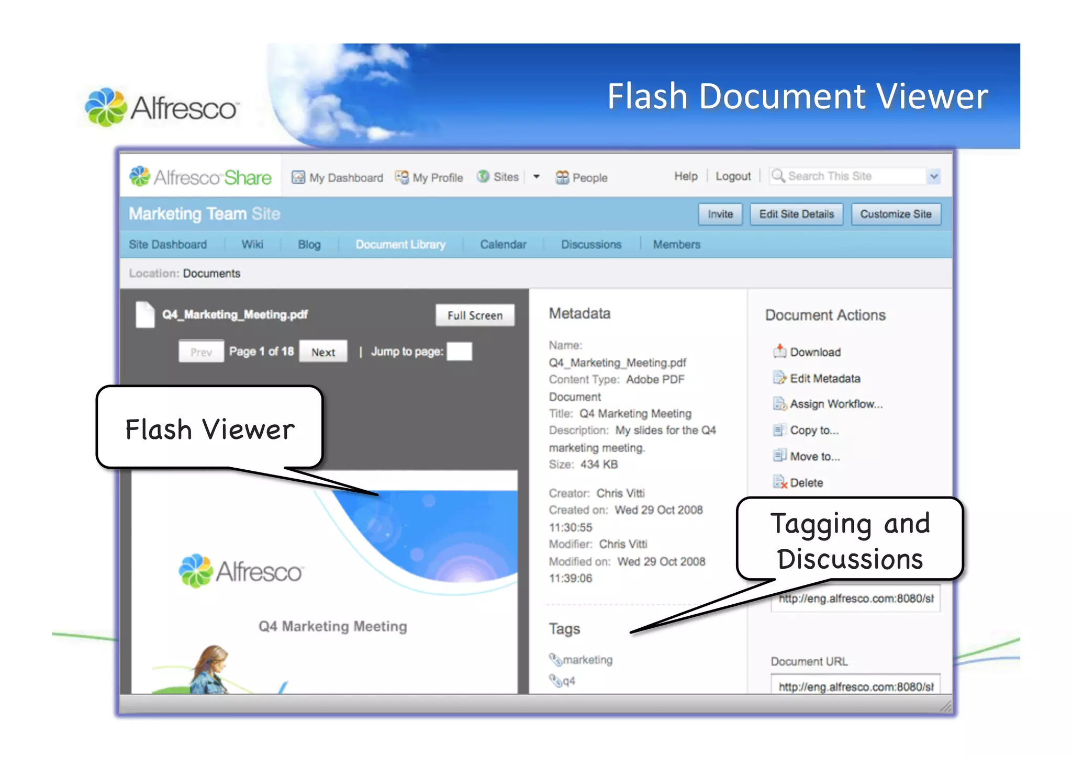The height and width of the screenshot is (757, 1072).
Task: Click the PDF file icon in the viewer header
Action: (145, 314)
